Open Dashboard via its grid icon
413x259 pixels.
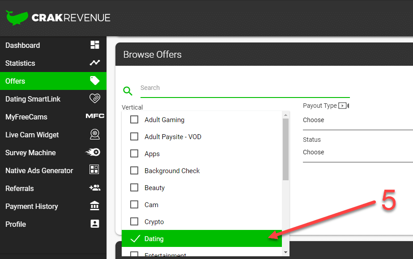click(x=94, y=45)
